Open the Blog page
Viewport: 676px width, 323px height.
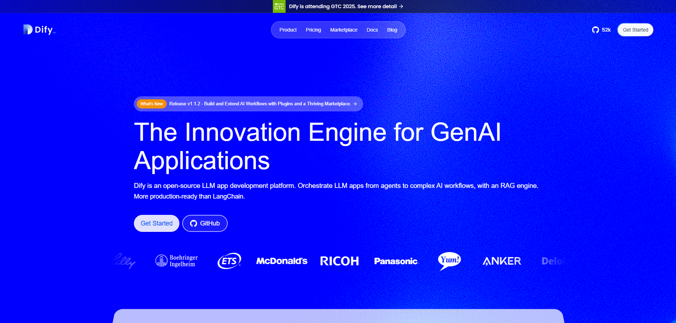tap(392, 30)
